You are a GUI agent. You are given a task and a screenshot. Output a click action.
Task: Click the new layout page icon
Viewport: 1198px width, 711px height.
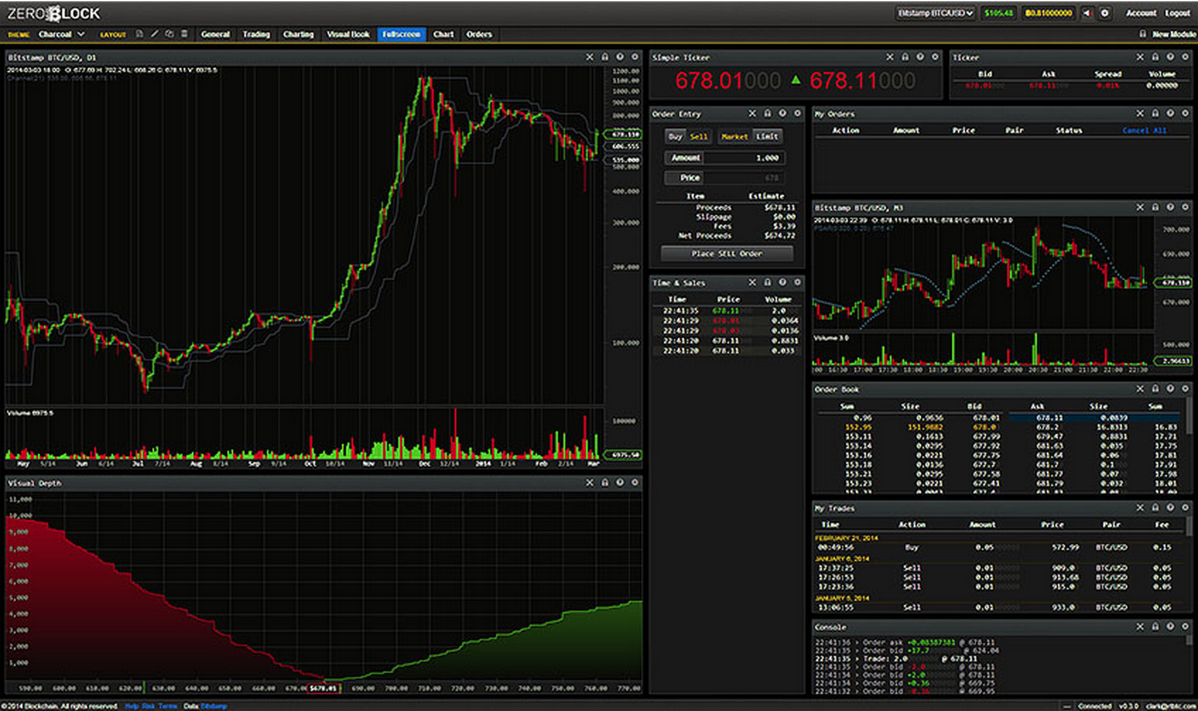140,34
